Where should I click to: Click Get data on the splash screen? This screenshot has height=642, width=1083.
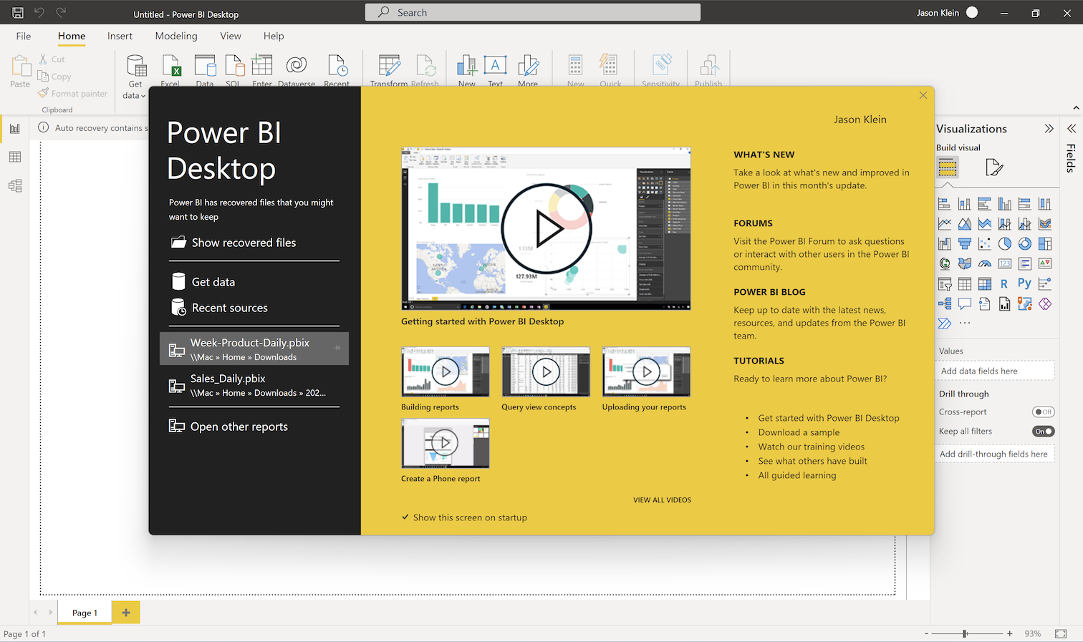pyautogui.click(x=203, y=282)
